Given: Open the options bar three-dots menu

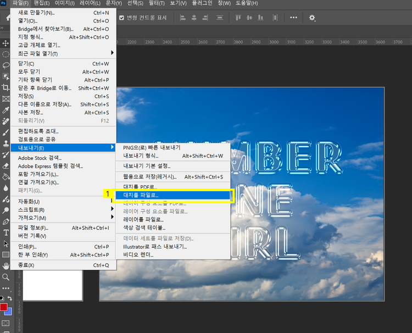Looking at the screenshot, I should pos(293,18).
